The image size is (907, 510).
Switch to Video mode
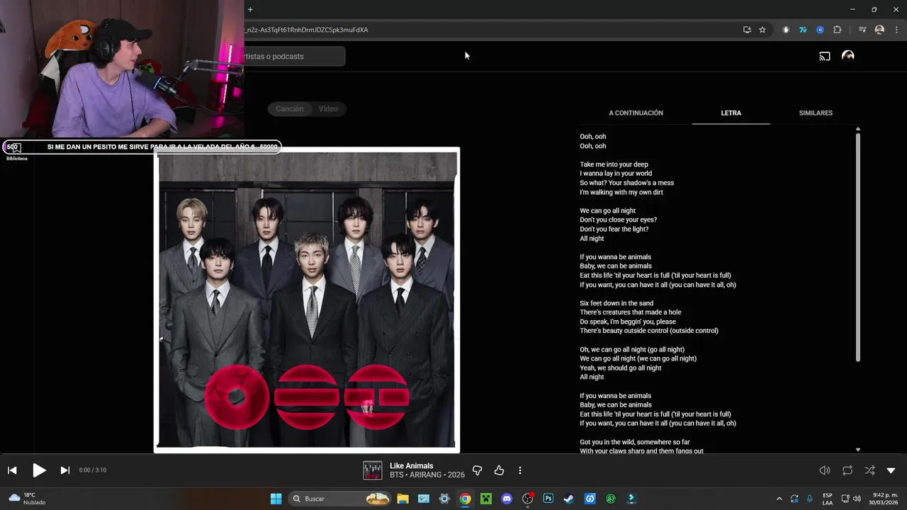point(328,108)
